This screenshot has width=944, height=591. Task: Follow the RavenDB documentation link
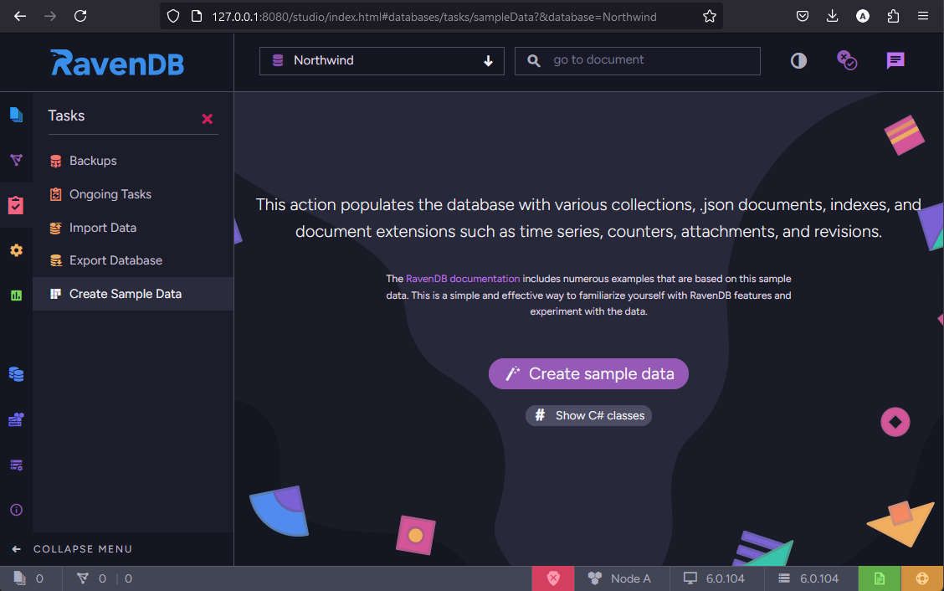(x=462, y=279)
